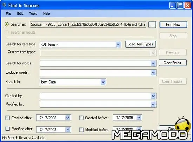The height and width of the screenshot is (142, 193).
Task: Open the File menu
Action: [8, 13]
